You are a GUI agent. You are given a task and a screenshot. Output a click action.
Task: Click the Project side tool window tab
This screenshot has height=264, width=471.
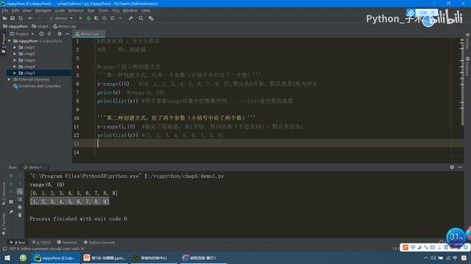(3, 43)
